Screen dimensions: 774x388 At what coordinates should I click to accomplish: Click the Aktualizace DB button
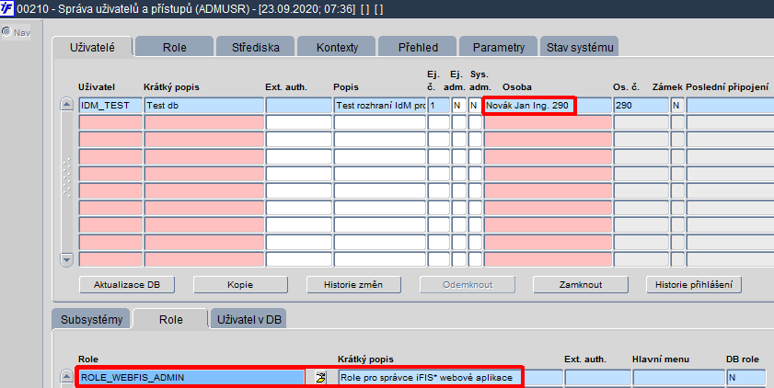click(x=127, y=284)
